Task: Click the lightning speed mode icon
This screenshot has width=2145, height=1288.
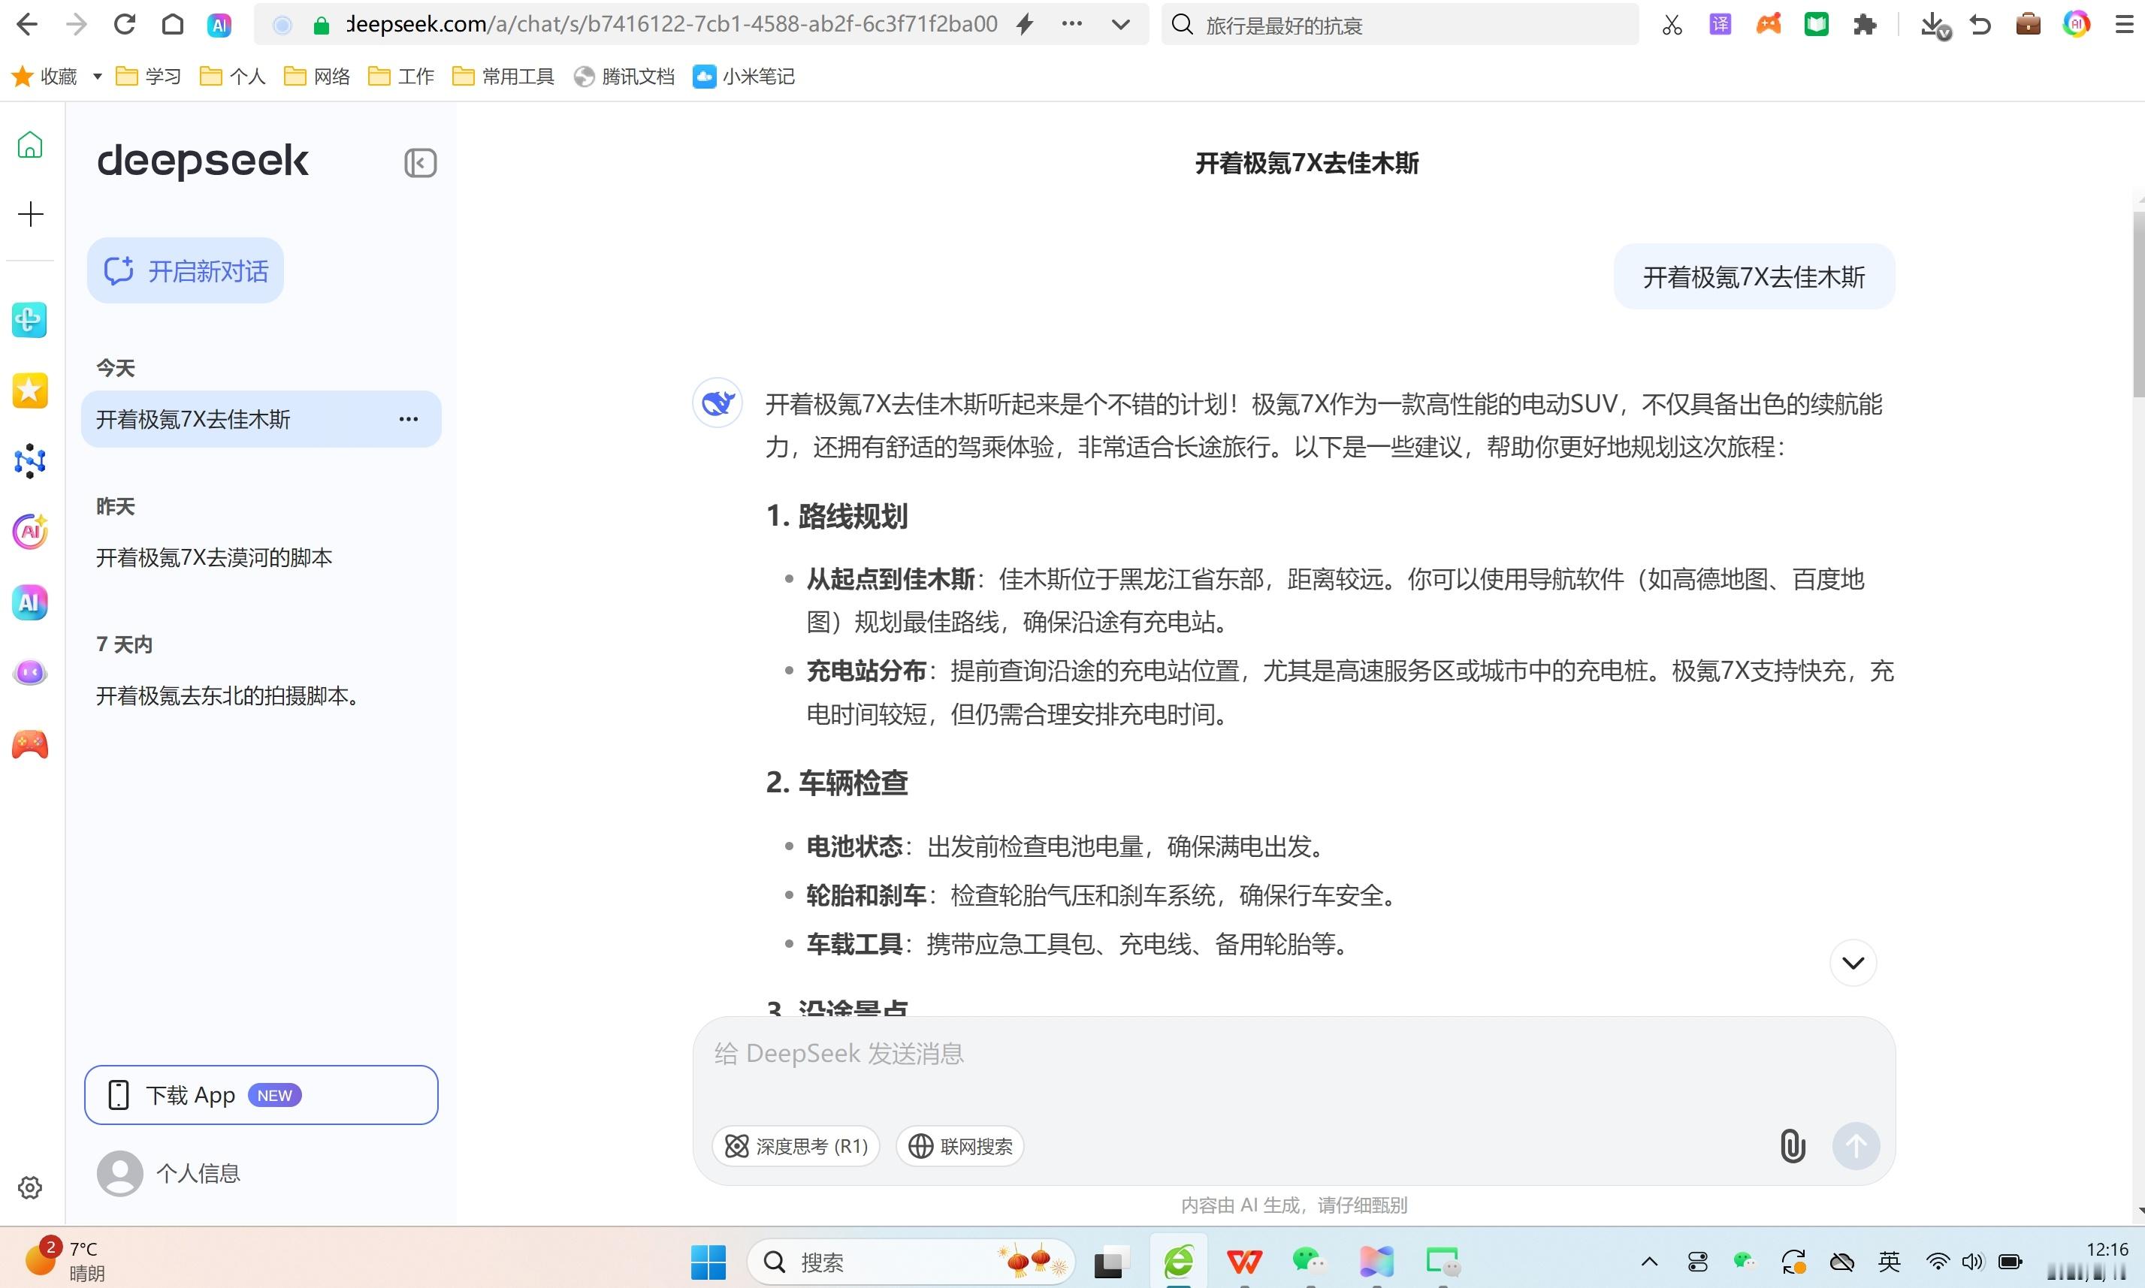Action: (x=1026, y=24)
